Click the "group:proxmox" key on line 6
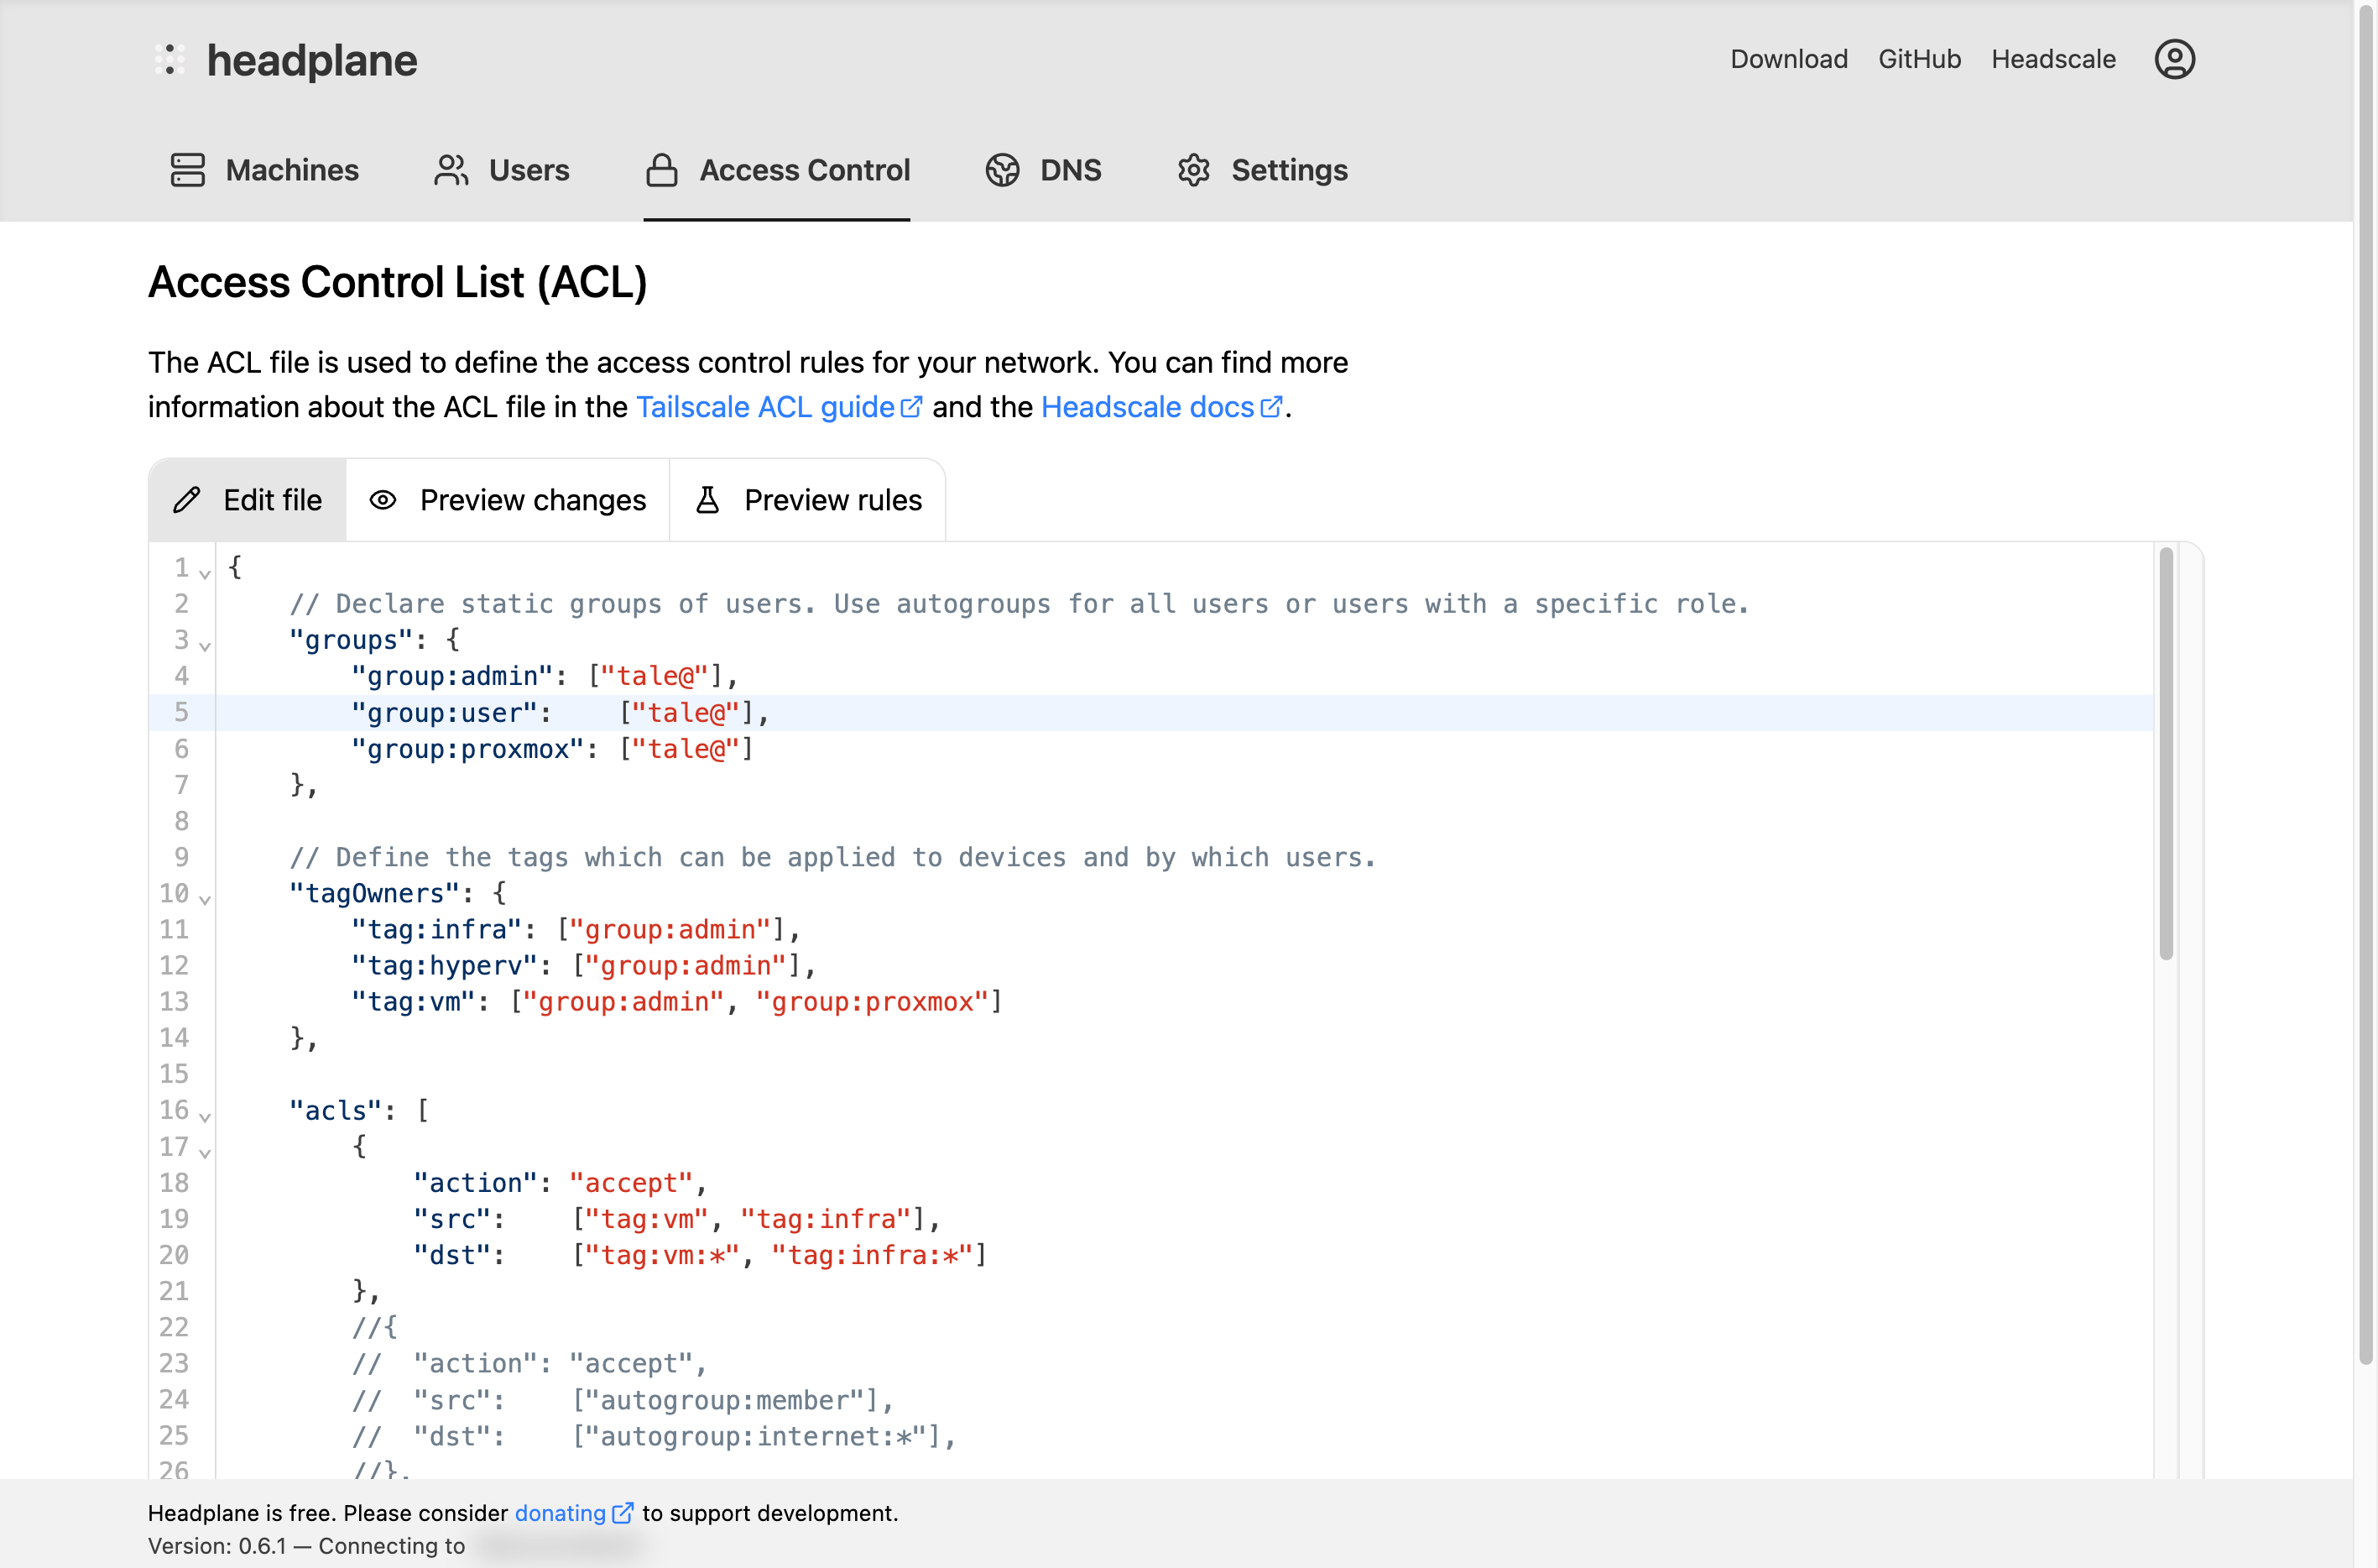Screen dimensions: 2378x1568 [467, 749]
